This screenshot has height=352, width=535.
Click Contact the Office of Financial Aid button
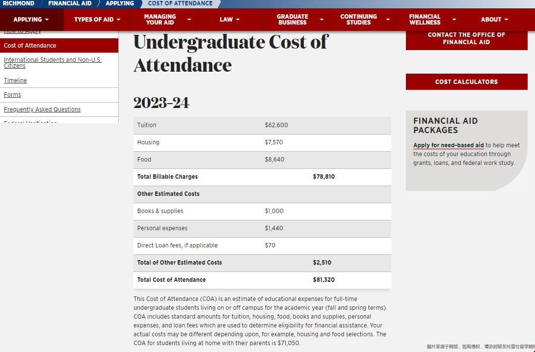tap(466, 38)
